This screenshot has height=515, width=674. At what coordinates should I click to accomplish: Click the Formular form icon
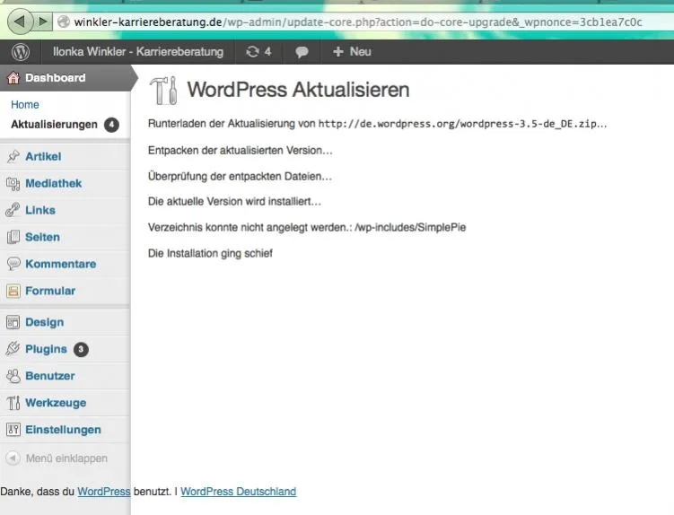click(13, 291)
